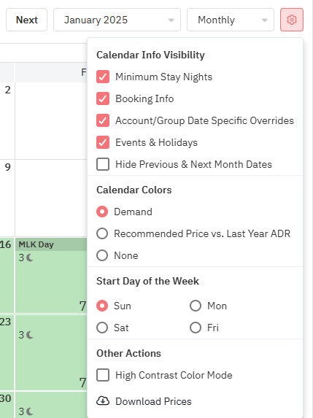The width and height of the screenshot is (313, 418).
Task: Click the moon icon on January 23
Action: click(30, 335)
